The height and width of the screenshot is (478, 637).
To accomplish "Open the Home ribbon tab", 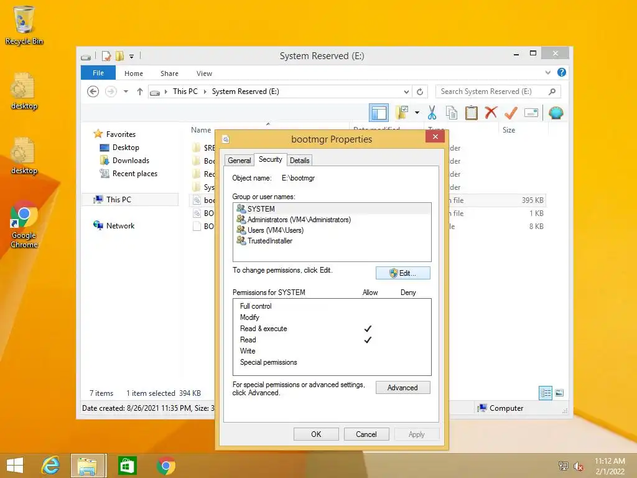I will [134, 73].
